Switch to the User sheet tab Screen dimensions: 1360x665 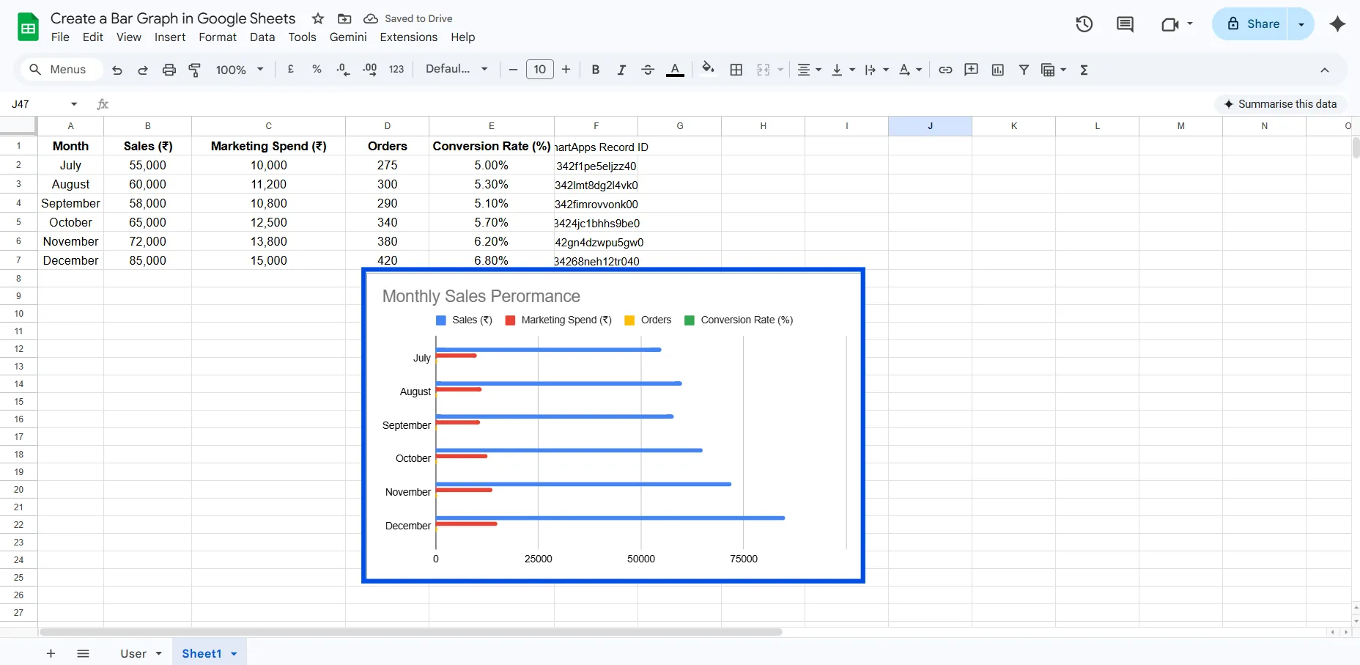[x=133, y=653]
